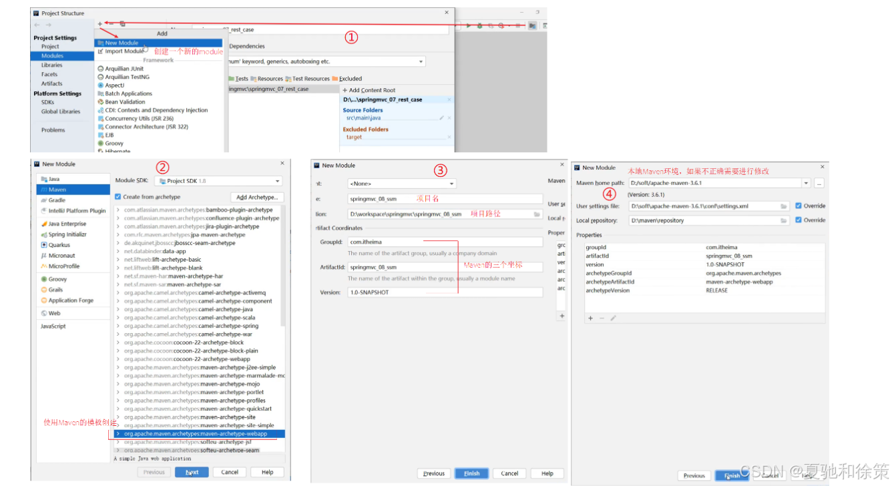Toggle Override for User settings file
Image resolution: width=892 pixels, height=486 pixels.
pyautogui.click(x=799, y=206)
